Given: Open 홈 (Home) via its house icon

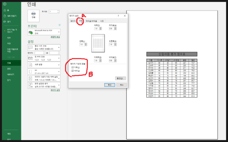Looking at the screenshot, I should click(5, 10).
